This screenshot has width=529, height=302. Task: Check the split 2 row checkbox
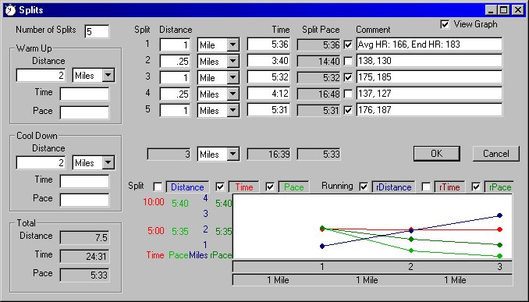pyautogui.click(x=348, y=61)
